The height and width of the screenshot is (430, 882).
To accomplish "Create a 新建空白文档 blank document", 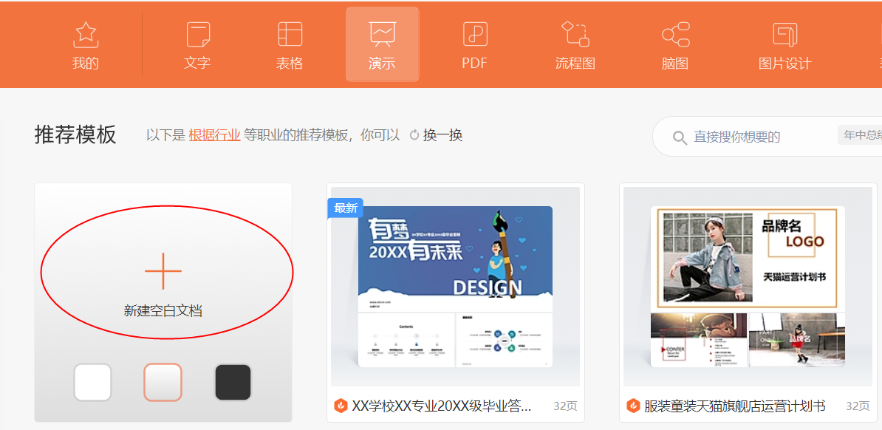I will click(163, 271).
